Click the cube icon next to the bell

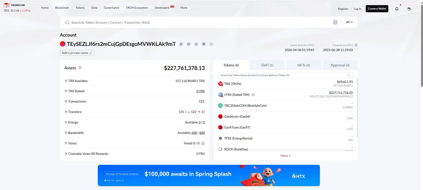pyautogui.click(x=409, y=8)
